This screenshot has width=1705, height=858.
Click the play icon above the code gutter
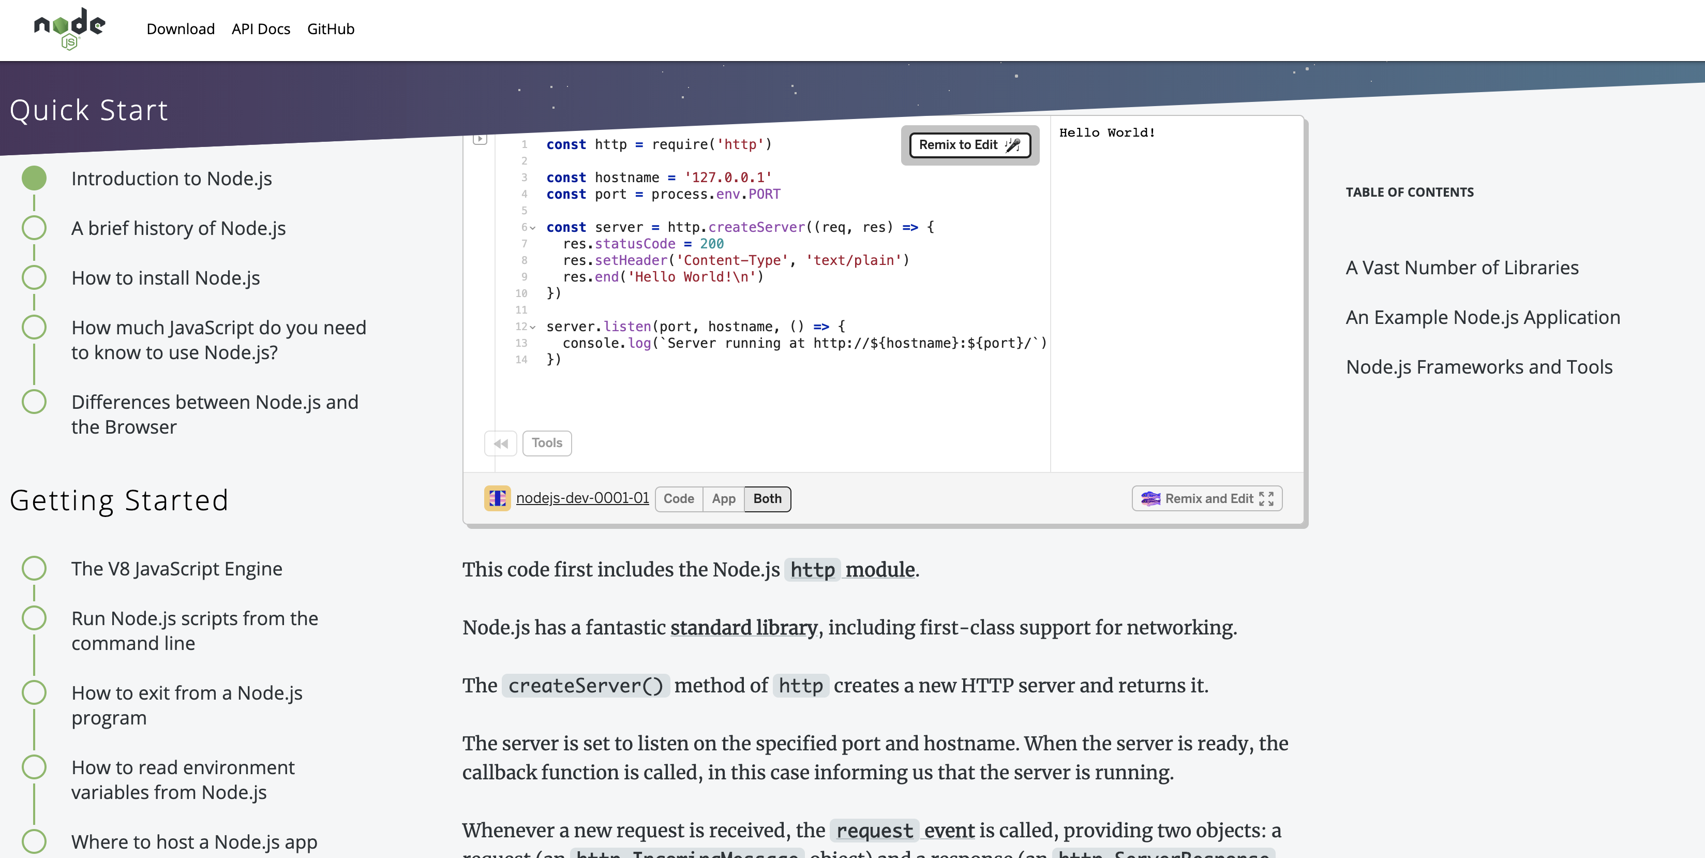(x=480, y=139)
